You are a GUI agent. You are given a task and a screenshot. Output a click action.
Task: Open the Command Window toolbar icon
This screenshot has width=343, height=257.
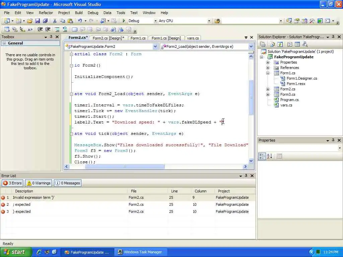pyautogui.click(x=328, y=21)
